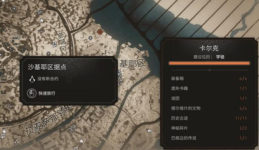
Task: Click the mouse button icon beside 快速旅行
Action: pos(32,93)
